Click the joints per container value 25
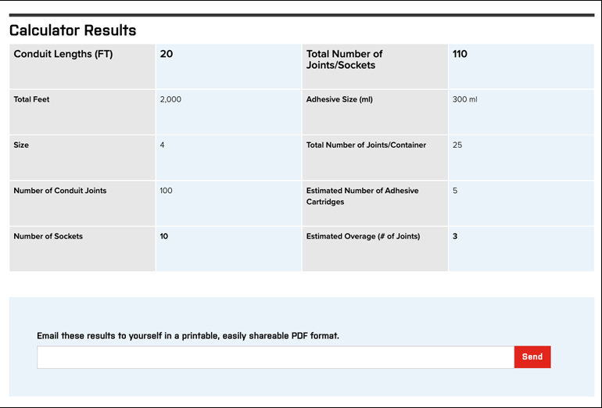 click(x=457, y=145)
